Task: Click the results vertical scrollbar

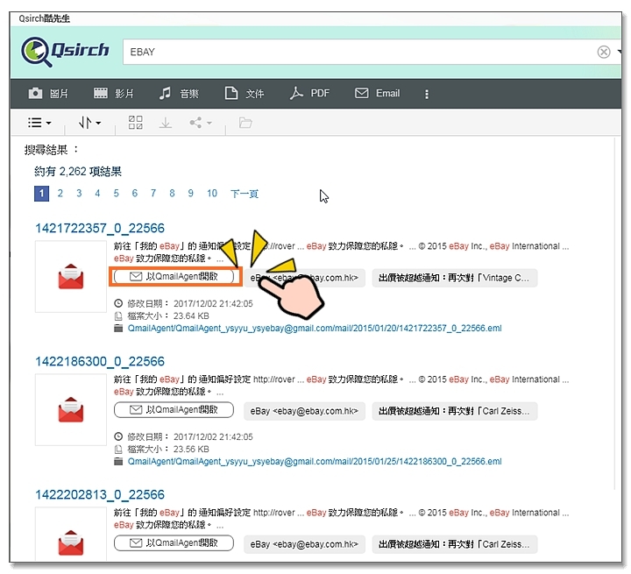Action: tap(615, 314)
